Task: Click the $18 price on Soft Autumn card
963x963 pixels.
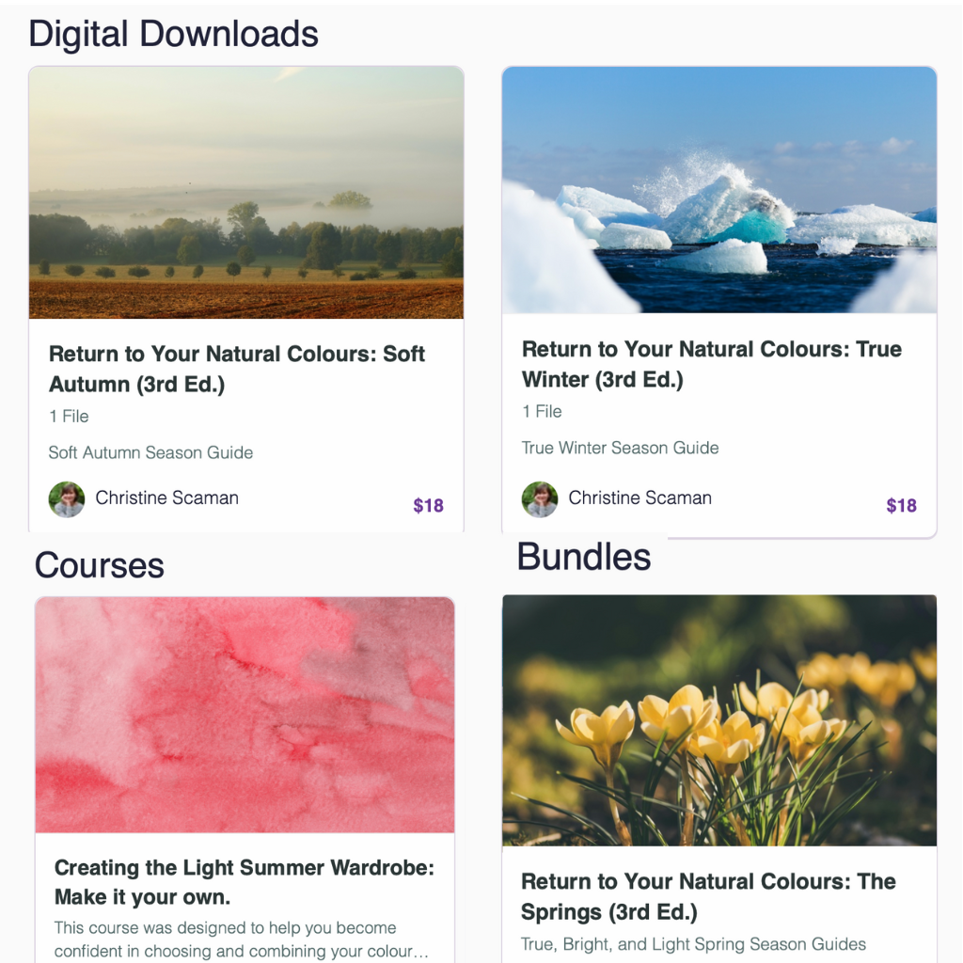Action: [428, 505]
